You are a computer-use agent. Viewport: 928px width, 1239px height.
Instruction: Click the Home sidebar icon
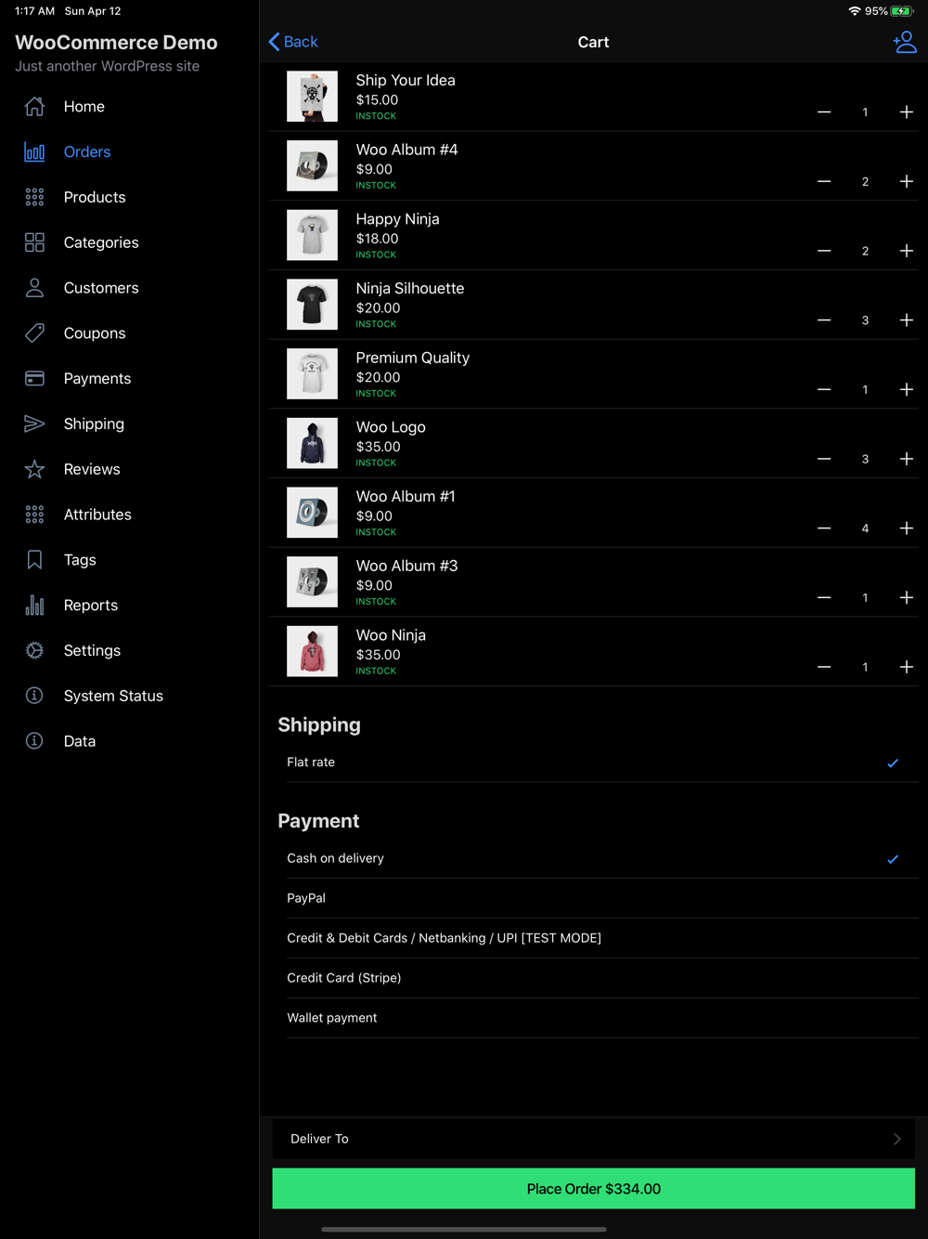pyautogui.click(x=34, y=107)
